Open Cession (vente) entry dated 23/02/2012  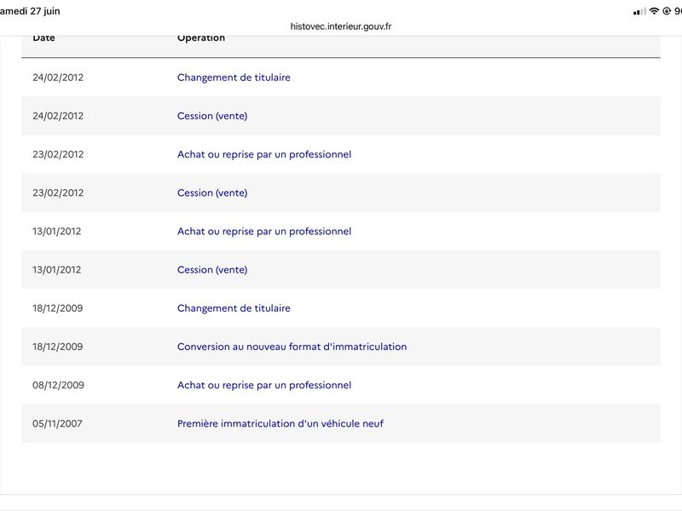coord(212,193)
